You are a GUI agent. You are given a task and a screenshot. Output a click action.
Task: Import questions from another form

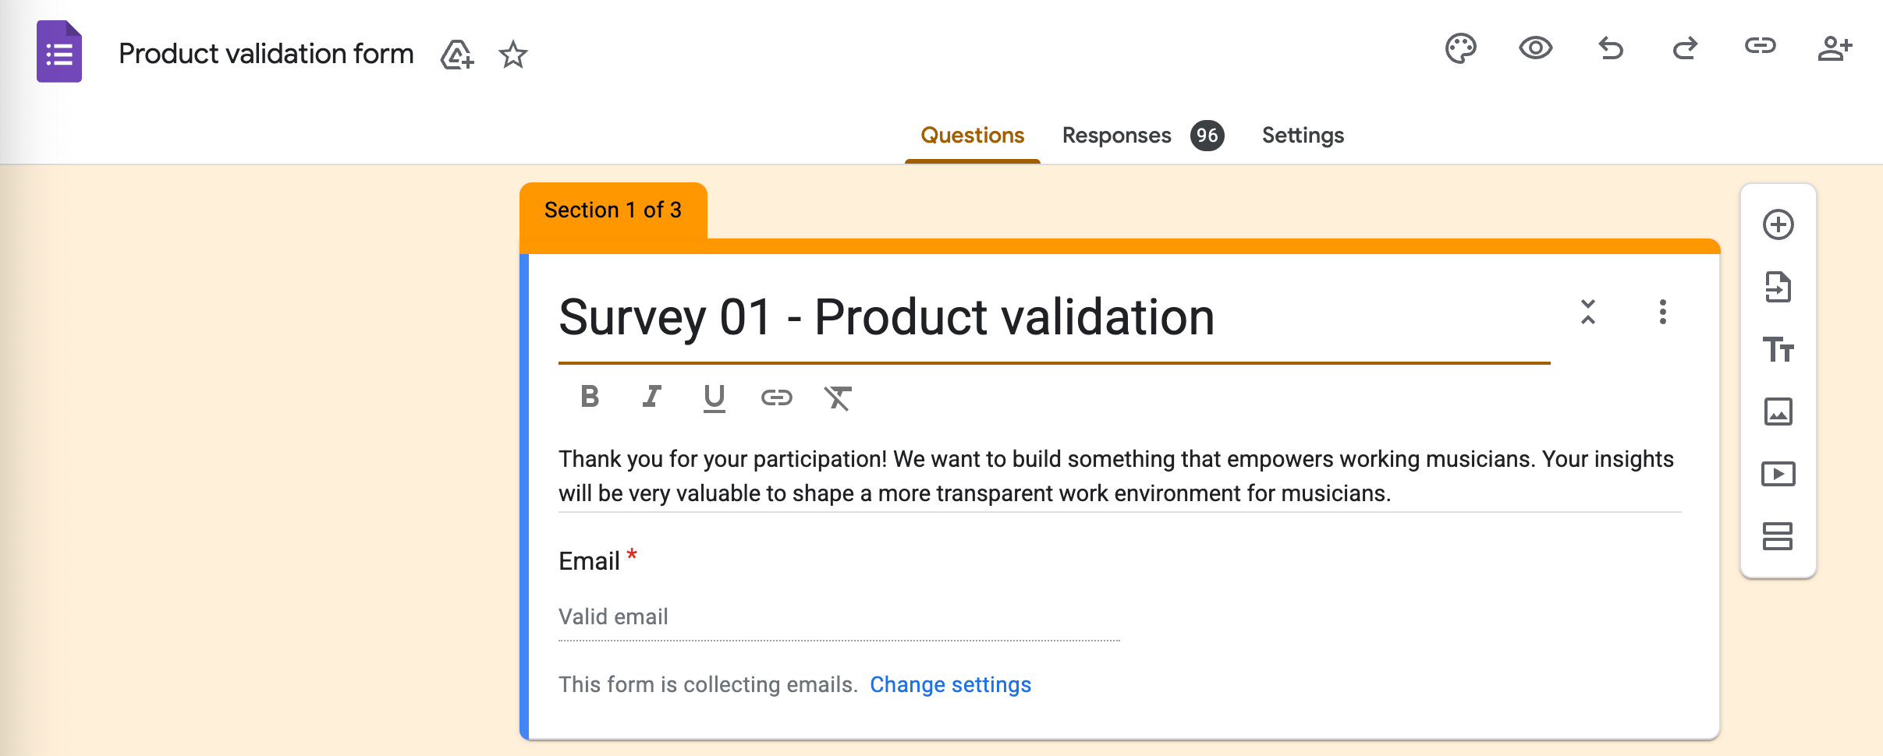pyautogui.click(x=1778, y=288)
